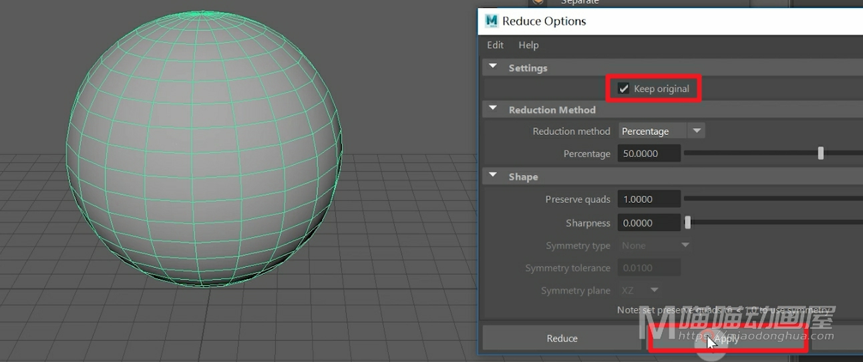The image size is (863, 362).
Task: Open the Symmetry type dropdown
Action: pyautogui.click(x=655, y=245)
